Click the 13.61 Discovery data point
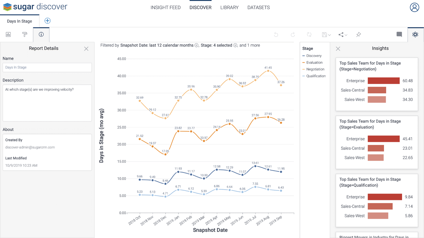 (255, 166)
